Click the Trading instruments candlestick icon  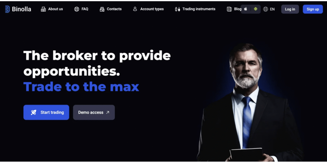178,9
